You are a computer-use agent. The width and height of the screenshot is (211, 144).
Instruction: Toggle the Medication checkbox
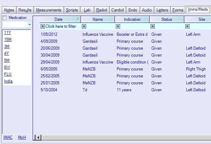point(5,17)
